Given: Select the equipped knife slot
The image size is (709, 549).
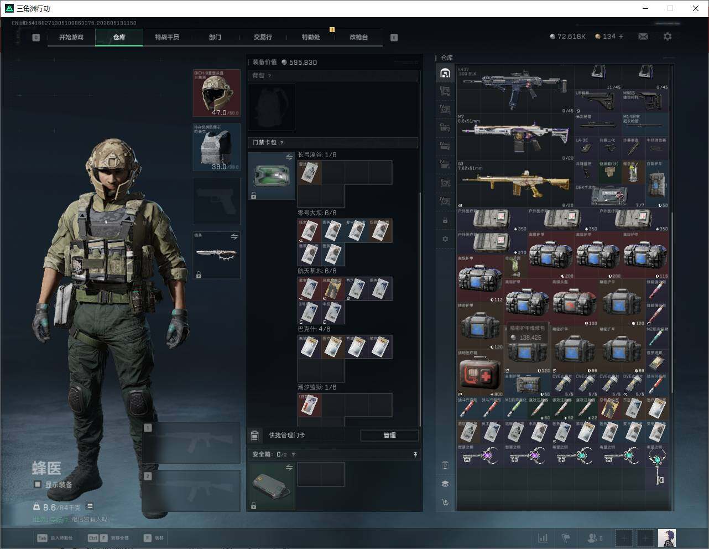Looking at the screenshot, I should coord(216,255).
